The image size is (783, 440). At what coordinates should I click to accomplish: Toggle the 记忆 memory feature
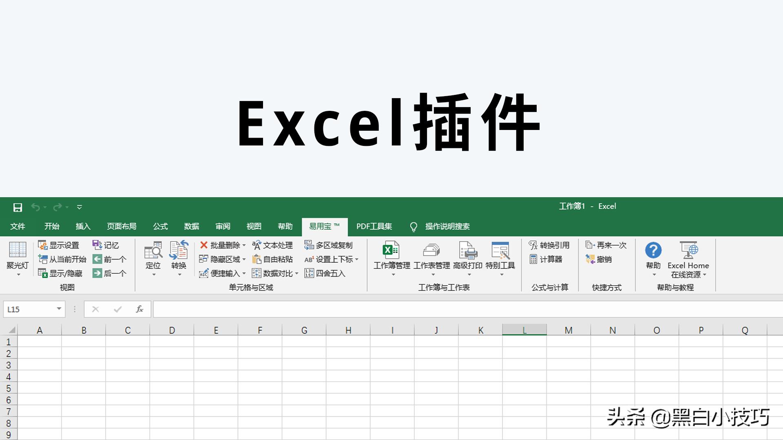coord(107,245)
